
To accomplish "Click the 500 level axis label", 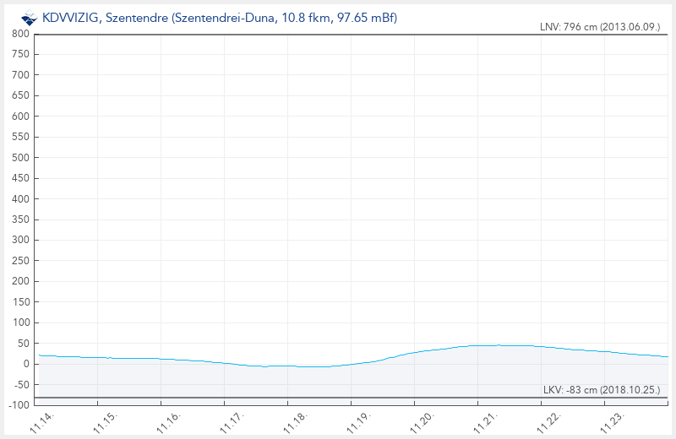I will pyautogui.click(x=21, y=158).
